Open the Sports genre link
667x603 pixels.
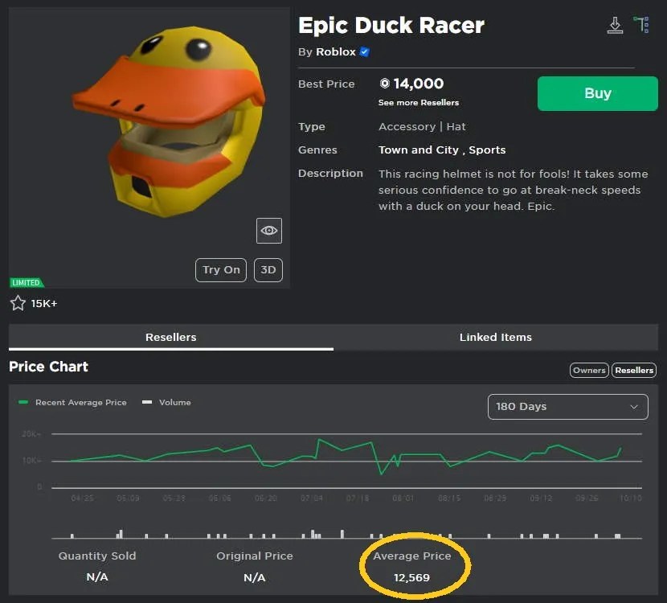(x=487, y=150)
